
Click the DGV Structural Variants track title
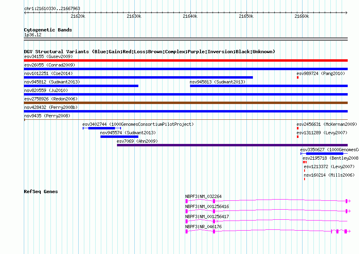pyautogui.click(x=149, y=52)
